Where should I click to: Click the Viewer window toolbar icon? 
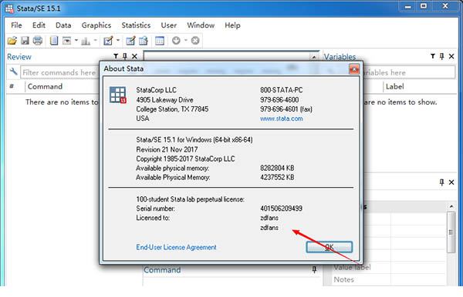(x=66, y=41)
